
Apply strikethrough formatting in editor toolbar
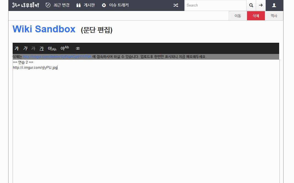click(33, 48)
